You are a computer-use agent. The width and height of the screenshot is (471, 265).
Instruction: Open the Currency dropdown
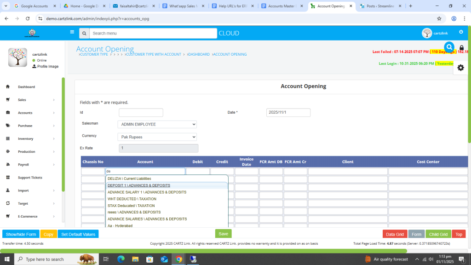tap(157, 137)
